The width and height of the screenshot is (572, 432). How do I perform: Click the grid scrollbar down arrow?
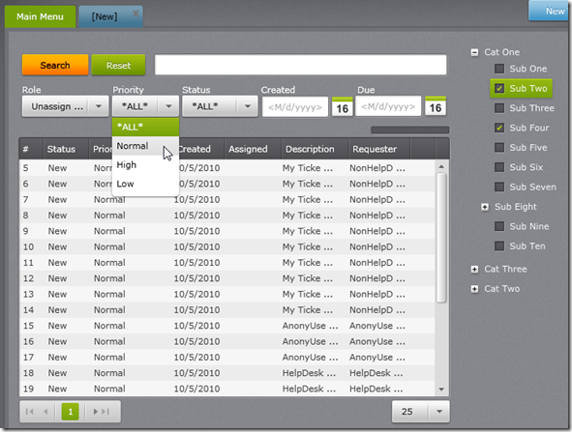coord(441,389)
